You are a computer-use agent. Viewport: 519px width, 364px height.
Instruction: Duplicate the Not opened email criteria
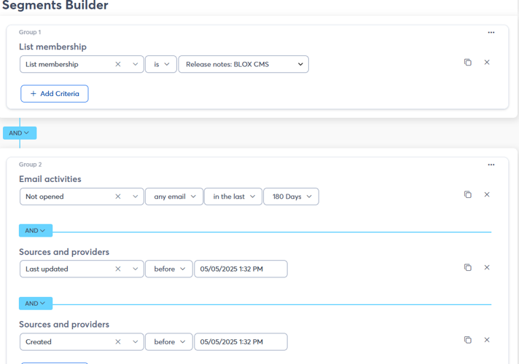click(x=468, y=195)
